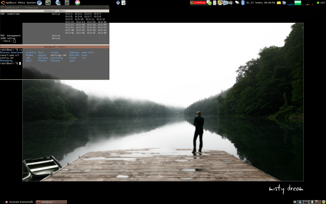Screen dimensions: 326x204
Task: Focus upper Terminator pane title bar
Action: tap(55, 11)
